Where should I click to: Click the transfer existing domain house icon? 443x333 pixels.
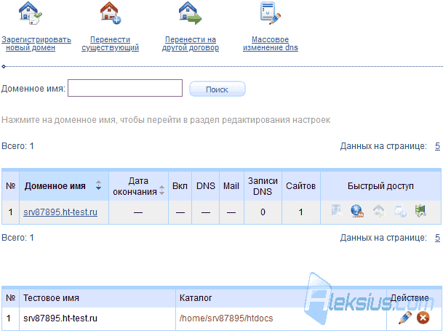coord(111,13)
